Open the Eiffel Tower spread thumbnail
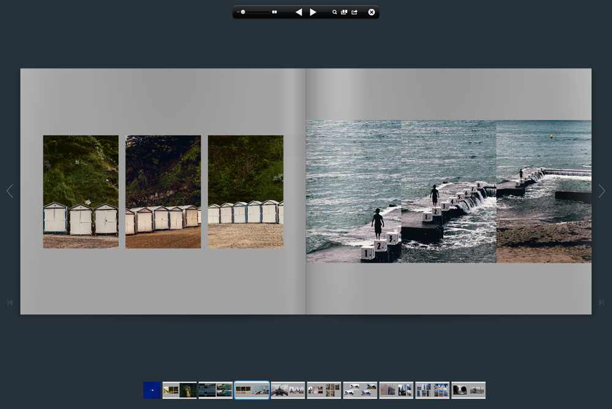The width and height of the screenshot is (612, 409). [288, 390]
